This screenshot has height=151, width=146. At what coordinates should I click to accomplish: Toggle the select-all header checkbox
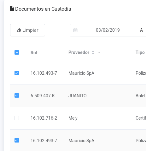pyautogui.click(x=17, y=52)
